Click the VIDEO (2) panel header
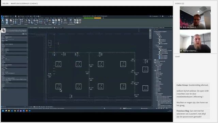The image size is (218, 123). [180, 3]
